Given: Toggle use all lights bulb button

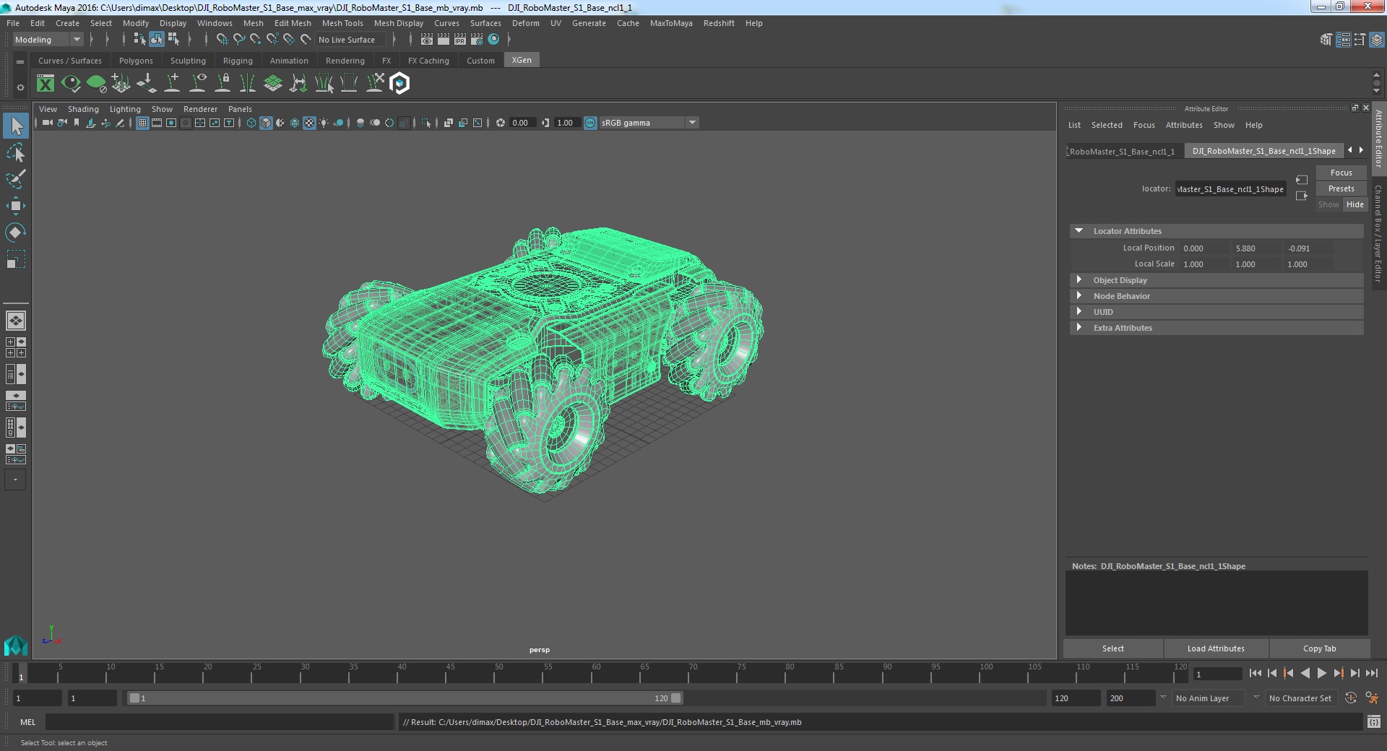Looking at the screenshot, I should [x=324, y=123].
